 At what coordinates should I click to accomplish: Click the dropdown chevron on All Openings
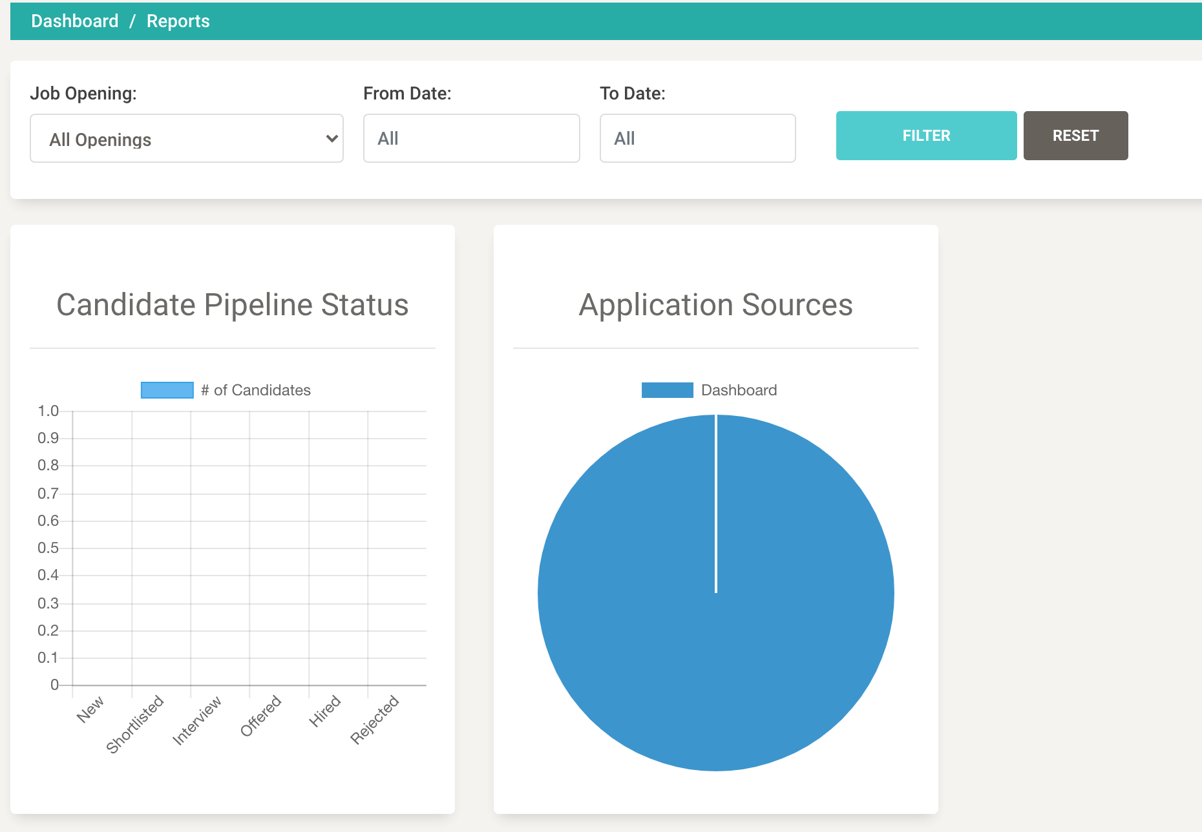(x=332, y=138)
